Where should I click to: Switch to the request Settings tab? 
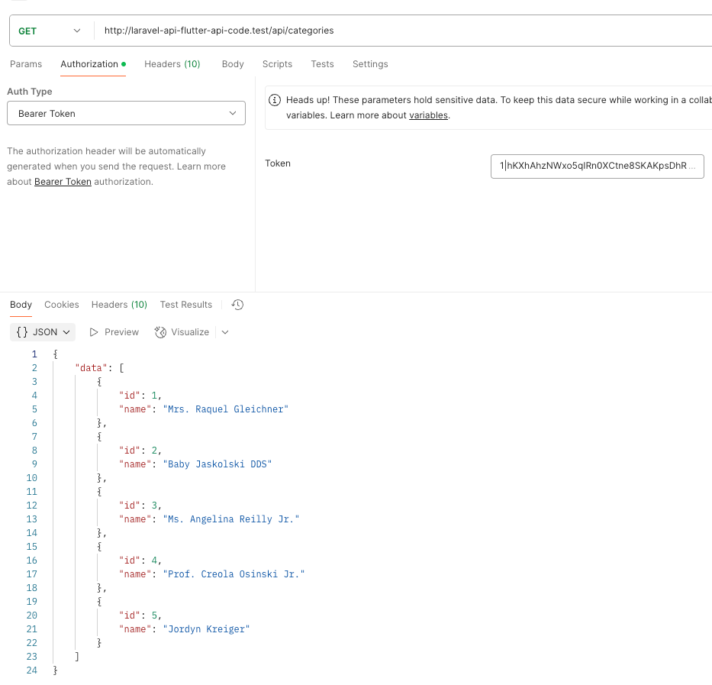point(370,64)
